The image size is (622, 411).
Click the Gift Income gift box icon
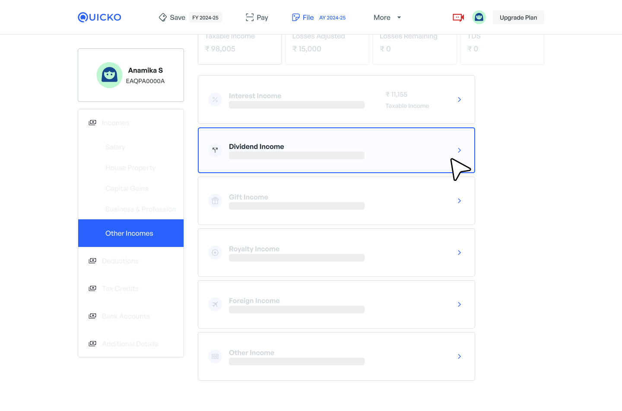(x=215, y=201)
